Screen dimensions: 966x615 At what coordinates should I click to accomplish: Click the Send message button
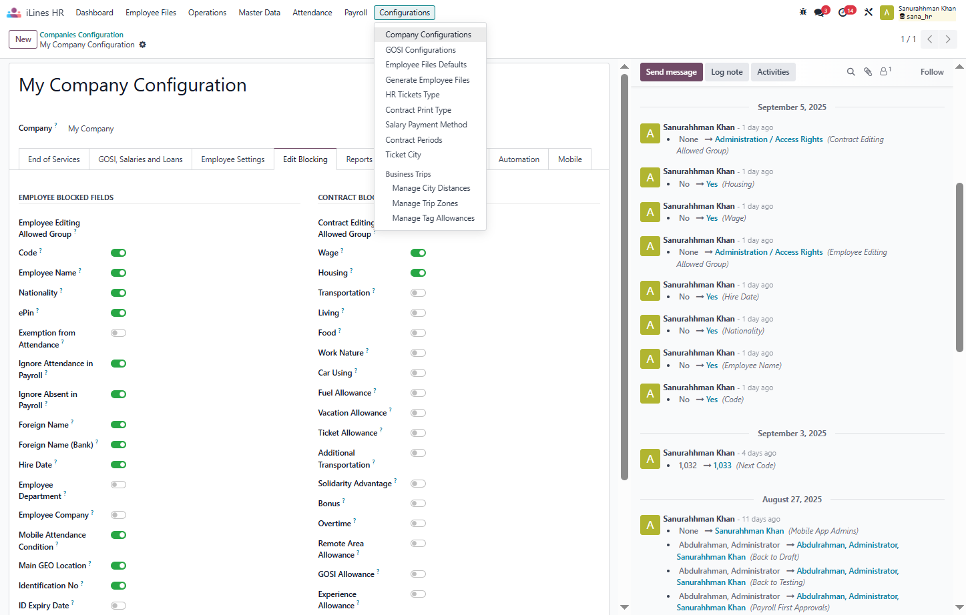point(671,72)
